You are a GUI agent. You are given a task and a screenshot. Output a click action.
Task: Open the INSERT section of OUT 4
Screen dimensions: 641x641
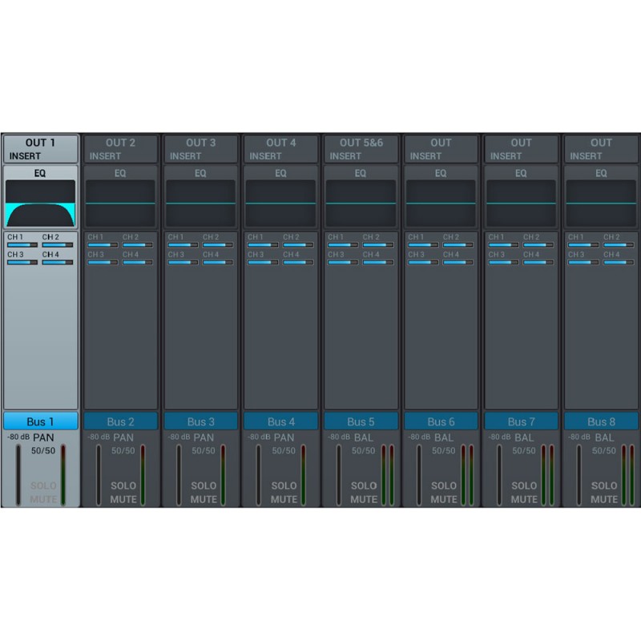pos(280,150)
